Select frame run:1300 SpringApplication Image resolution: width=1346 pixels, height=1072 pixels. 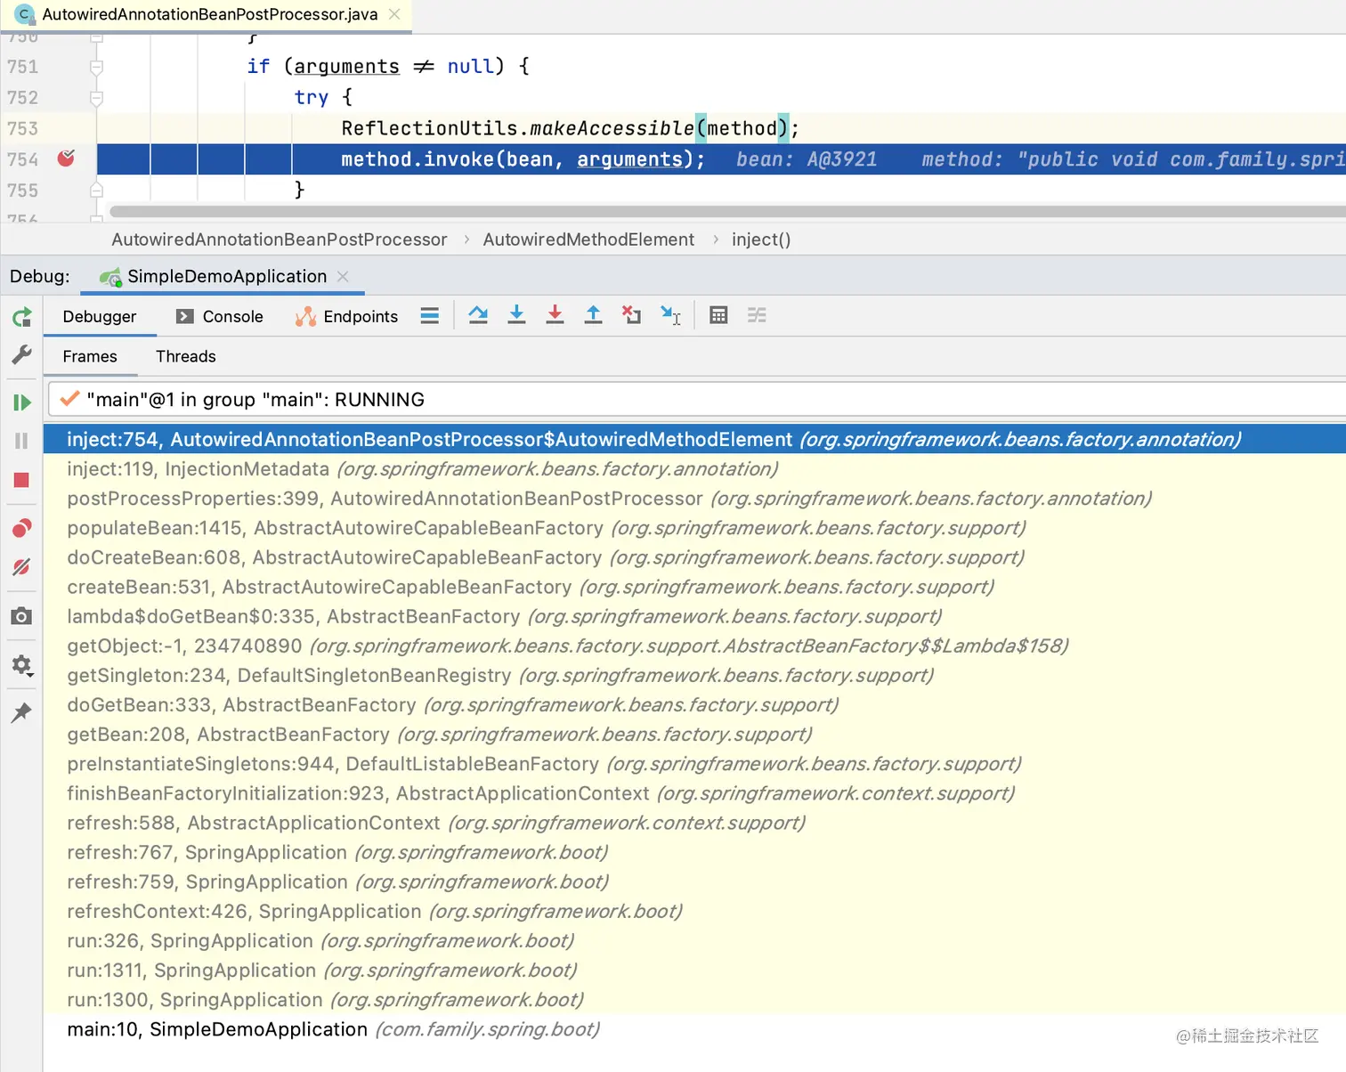click(694, 999)
